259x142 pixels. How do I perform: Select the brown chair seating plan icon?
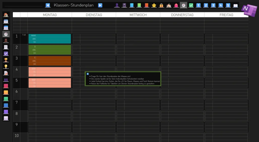(6, 41)
